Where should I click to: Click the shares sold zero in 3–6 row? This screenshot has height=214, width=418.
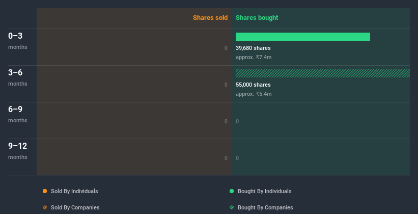point(226,85)
